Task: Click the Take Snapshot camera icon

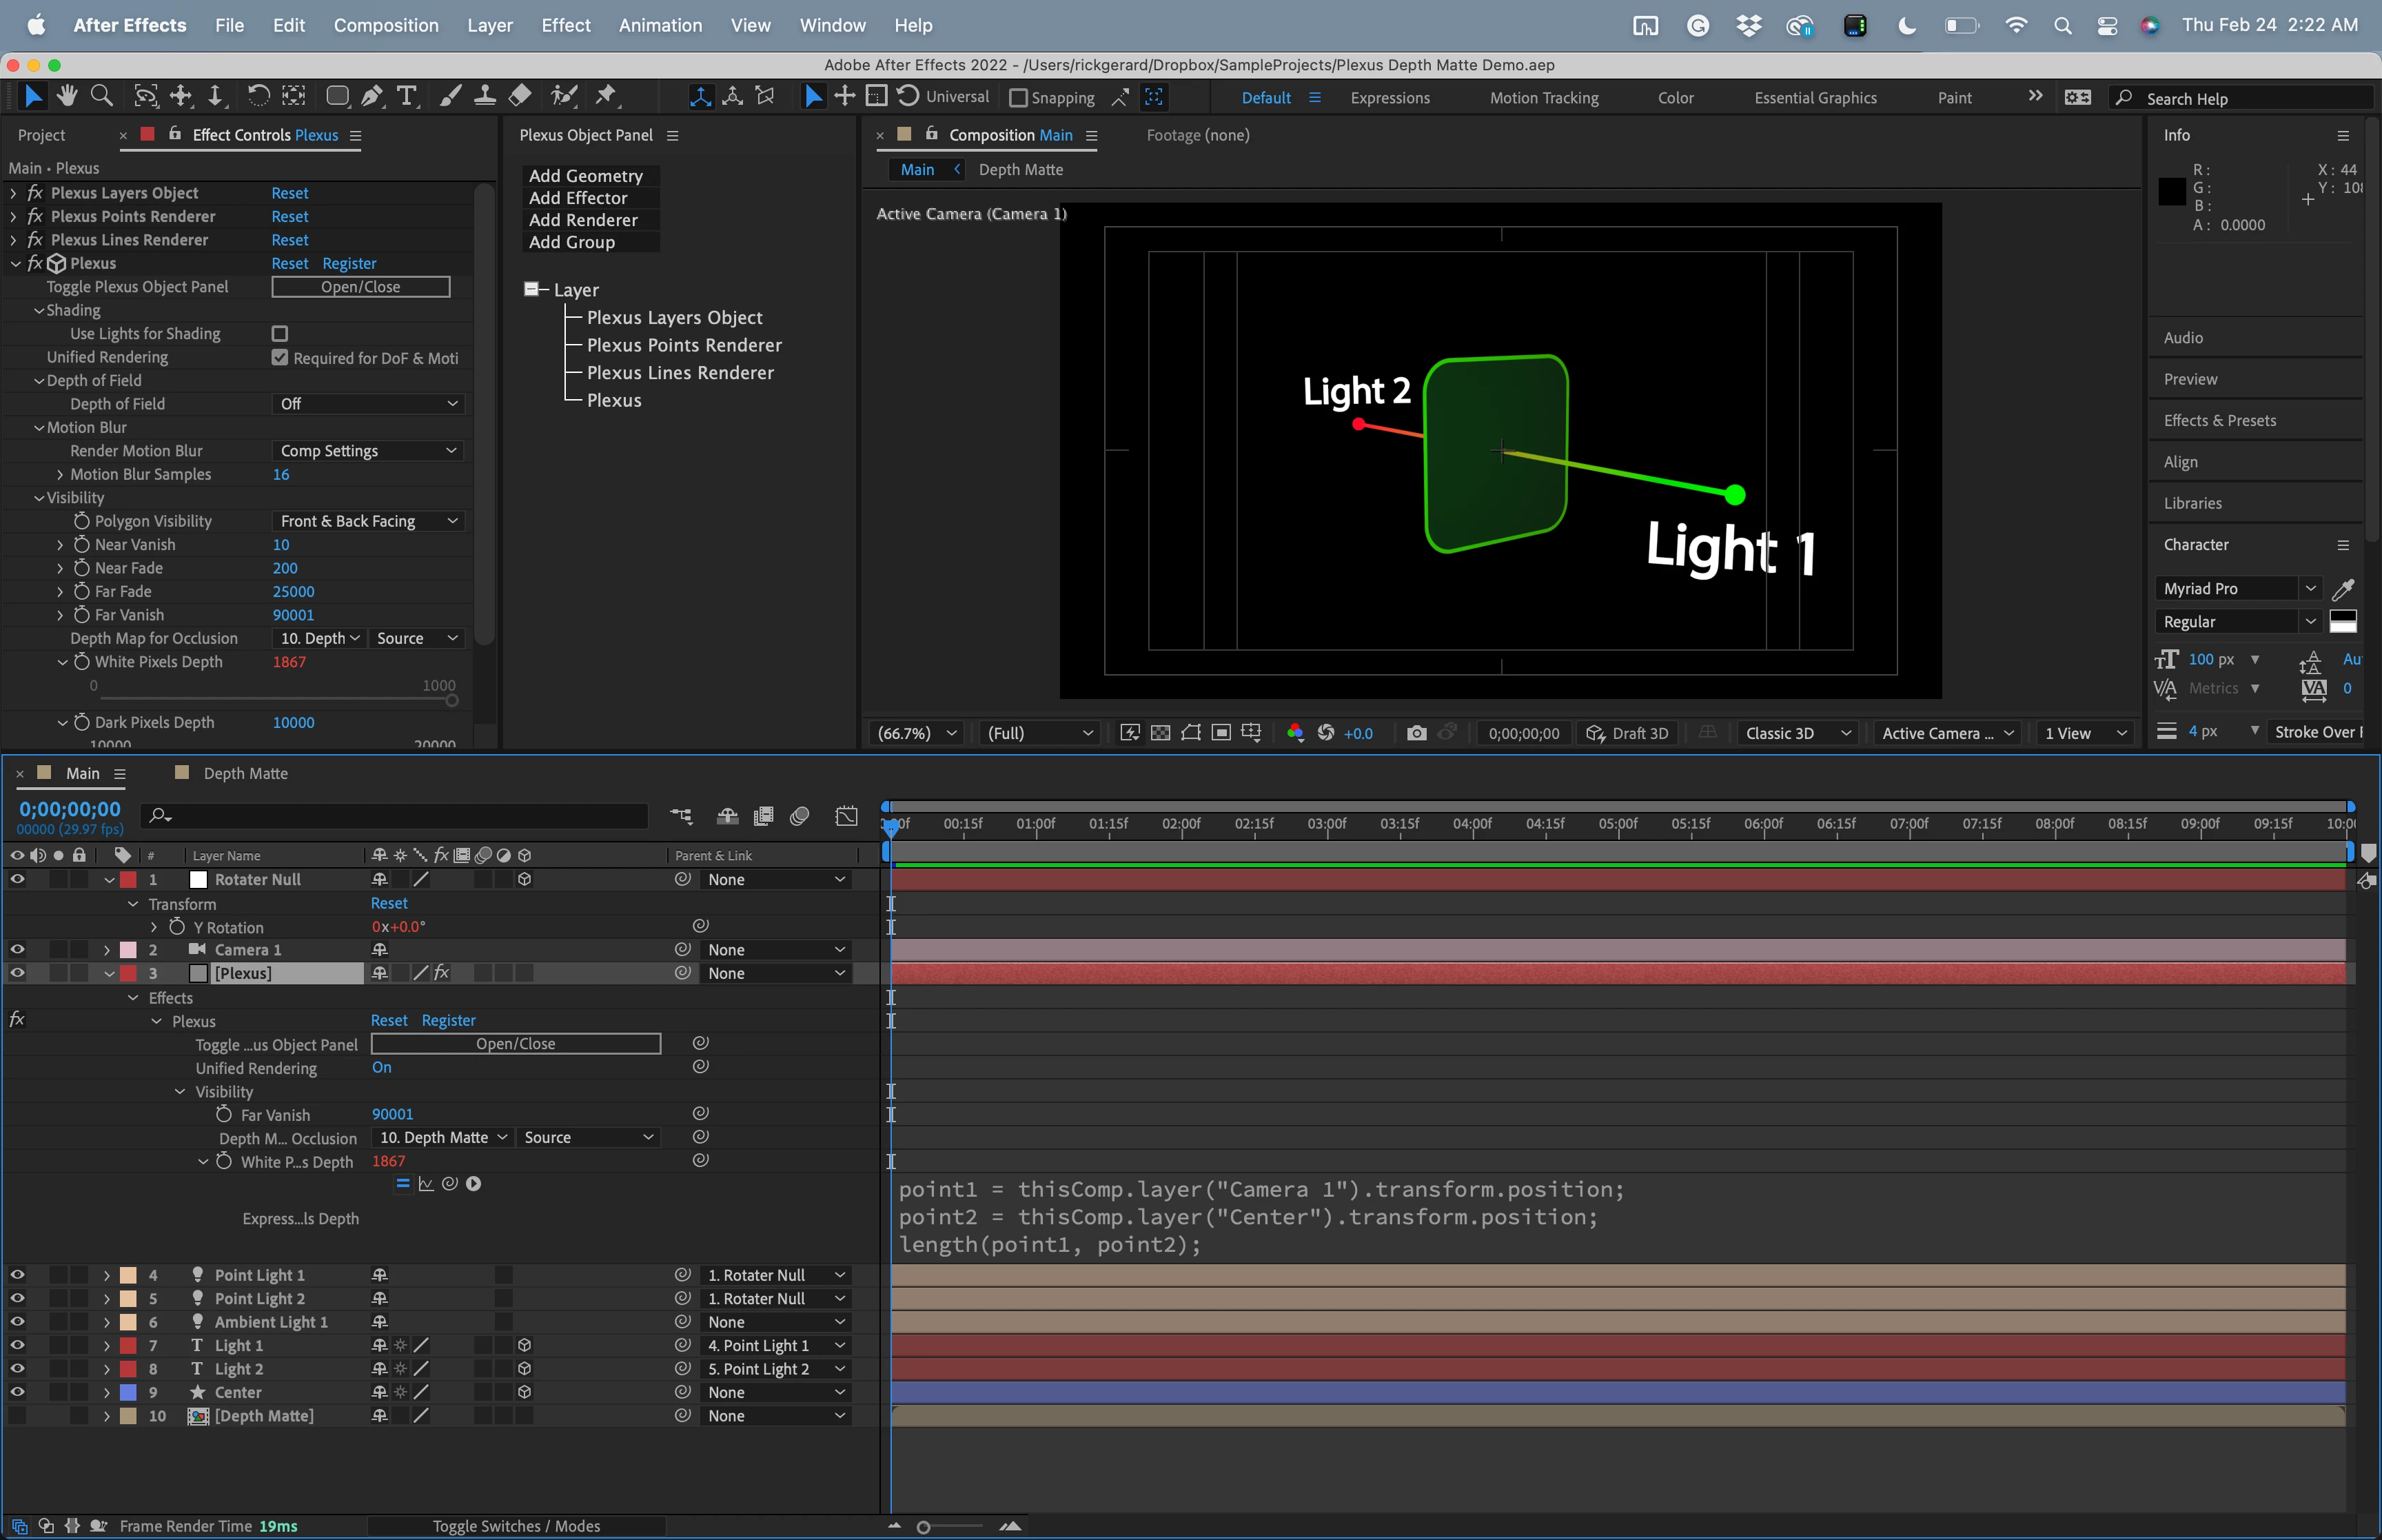Action: [x=1416, y=733]
